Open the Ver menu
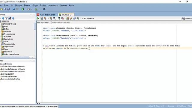The width and height of the screenshot is (192, 108). click(x=12, y=5)
